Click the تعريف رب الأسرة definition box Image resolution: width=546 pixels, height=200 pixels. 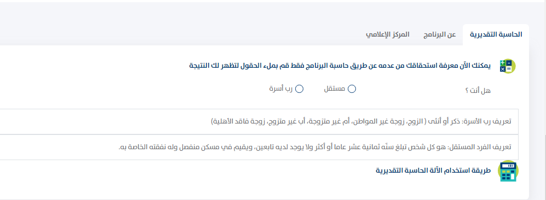[x=259, y=121]
